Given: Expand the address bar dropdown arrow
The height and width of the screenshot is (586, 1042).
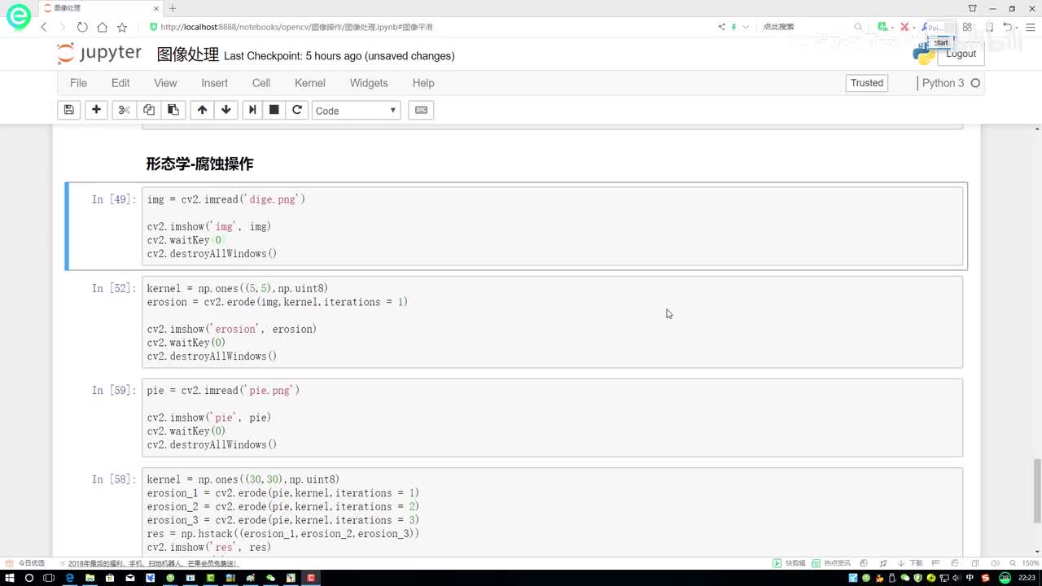Looking at the screenshot, I should pyautogui.click(x=745, y=27).
